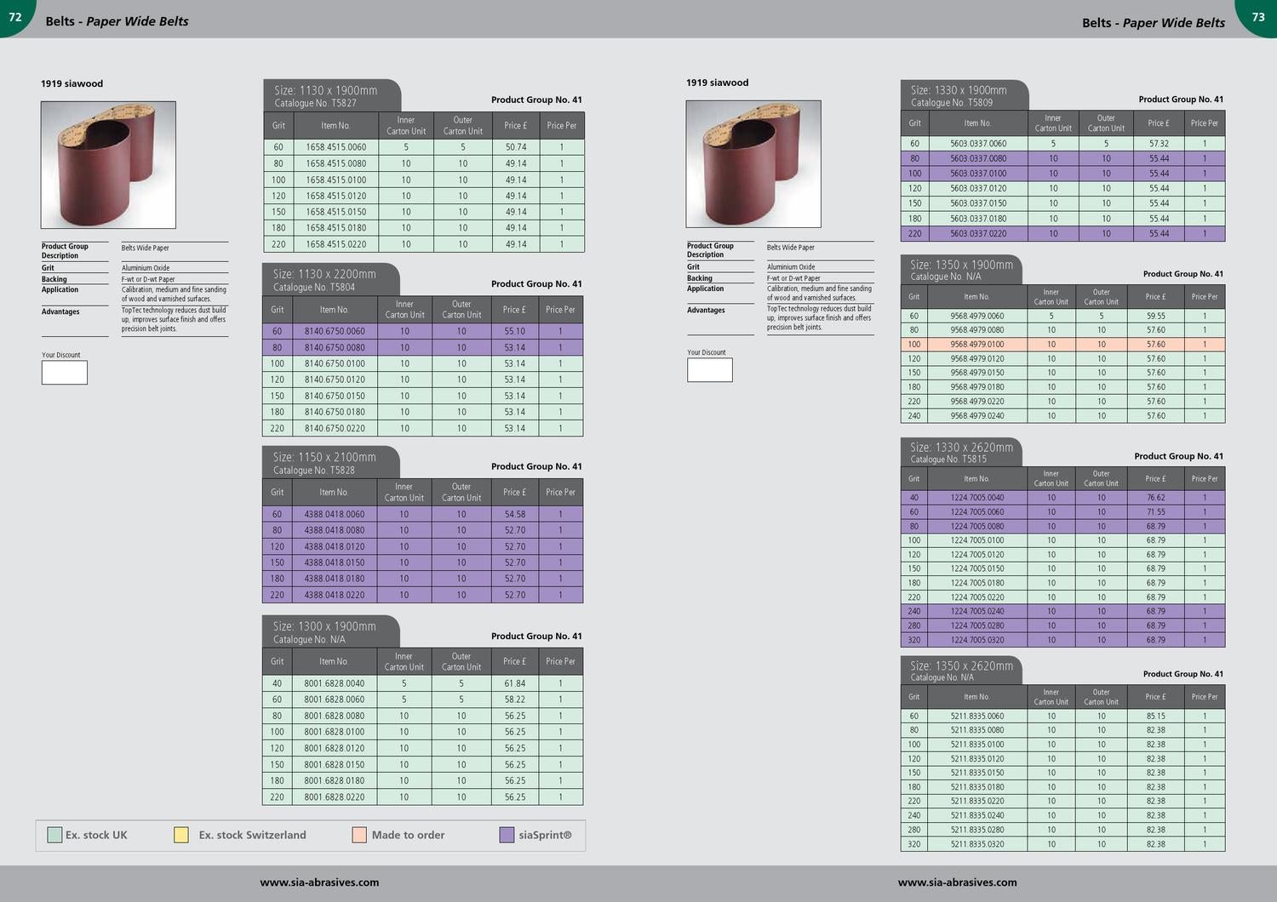Click the price 85.15 for item 5211.8335.0060
This screenshot has width=1277, height=902.
pyautogui.click(x=1155, y=716)
